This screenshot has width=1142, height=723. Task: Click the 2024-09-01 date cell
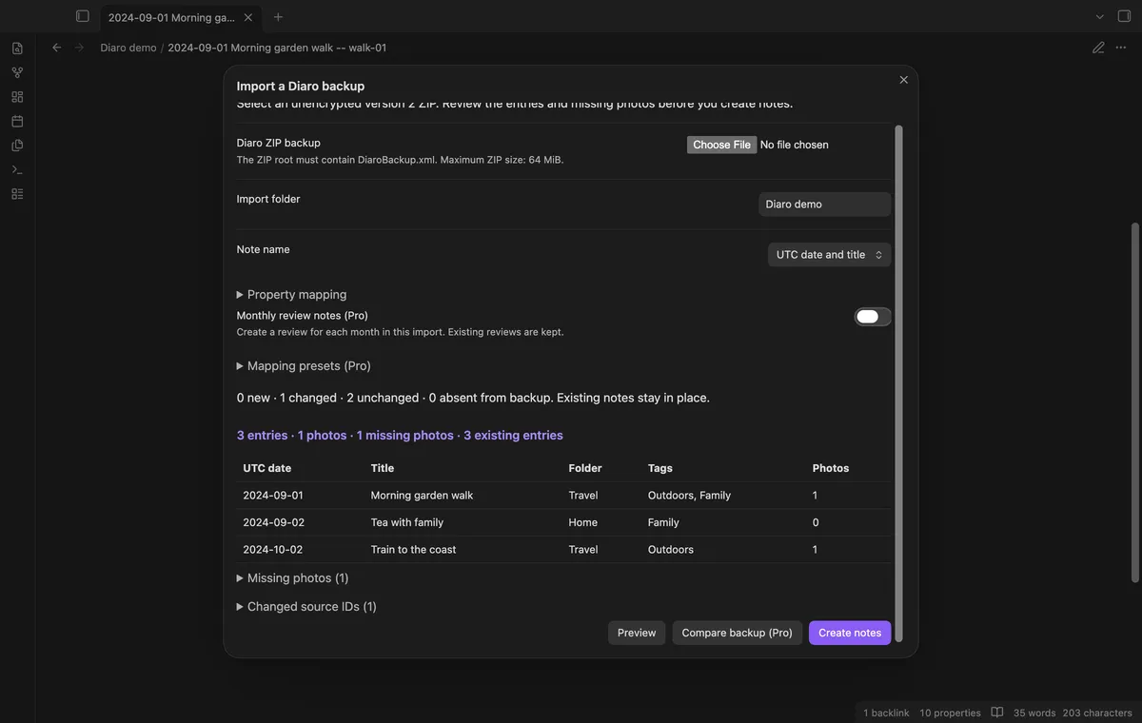click(273, 496)
